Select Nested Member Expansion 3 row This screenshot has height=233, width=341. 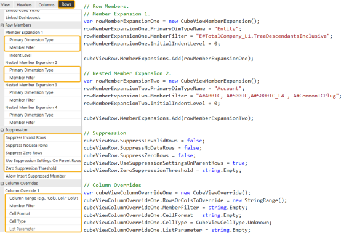coord(42,85)
